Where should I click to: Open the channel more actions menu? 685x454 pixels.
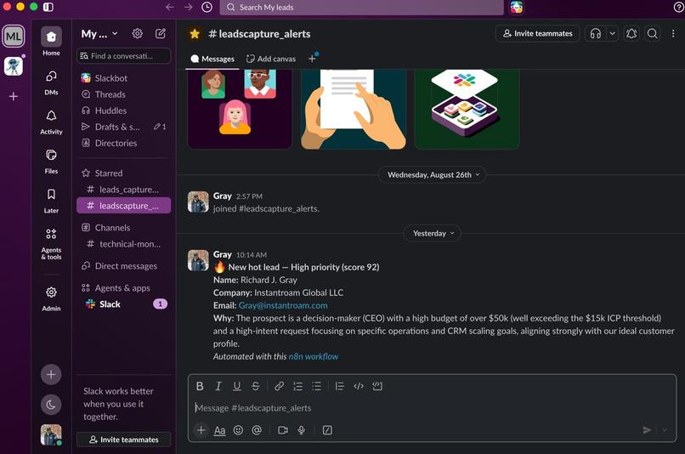point(673,34)
